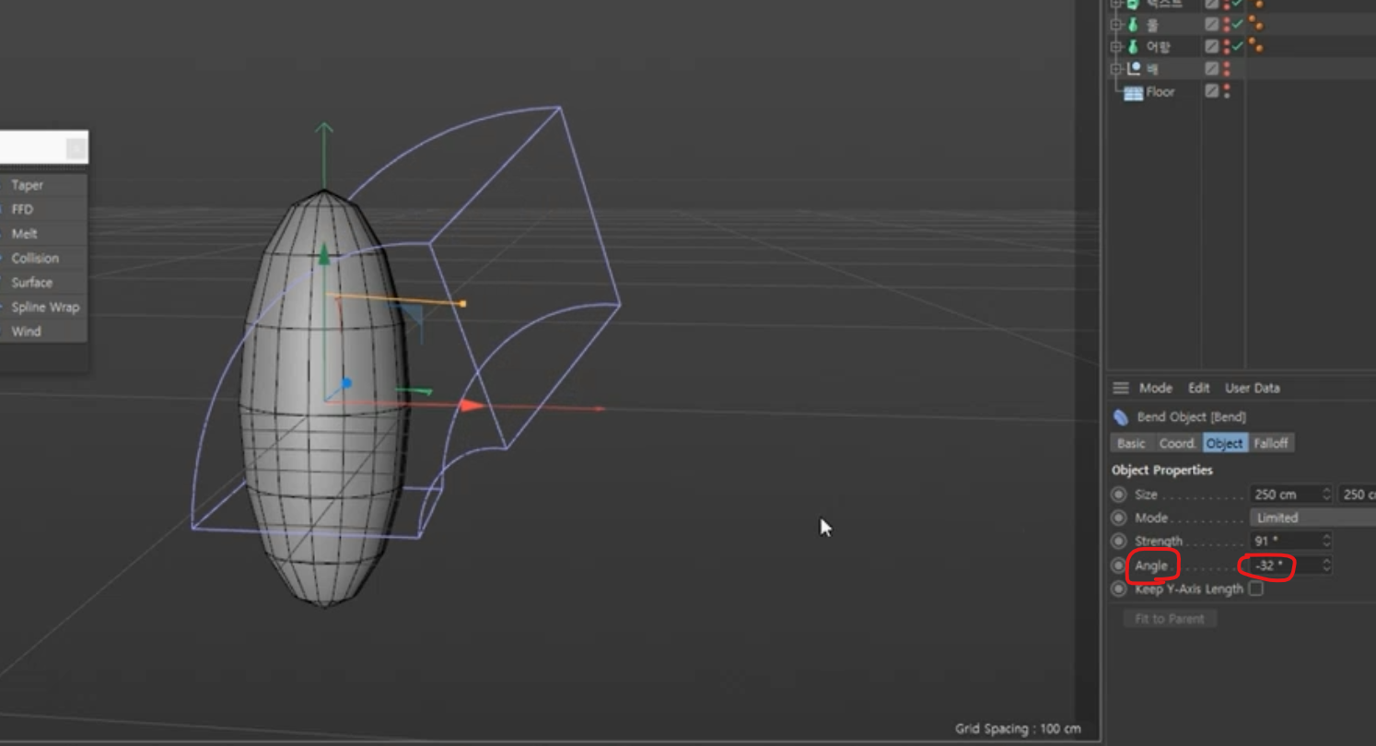Screen dimensions: 1376x746
Task: Click the clear button in the search field
Action: tap(77, 148)
